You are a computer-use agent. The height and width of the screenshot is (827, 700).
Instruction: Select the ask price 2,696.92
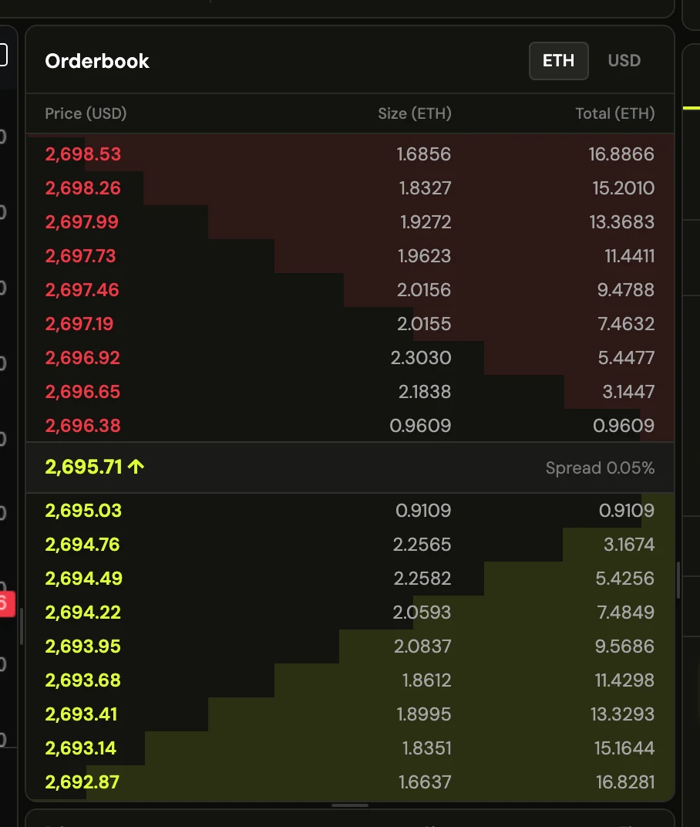[82, 358]
